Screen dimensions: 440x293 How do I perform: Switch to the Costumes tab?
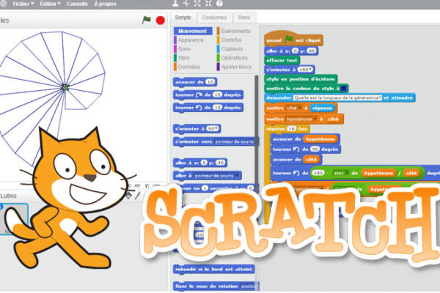click(x=214, y=18)
